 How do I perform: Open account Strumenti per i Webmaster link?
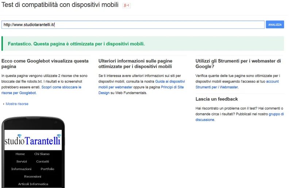click(x=237, y=84)
